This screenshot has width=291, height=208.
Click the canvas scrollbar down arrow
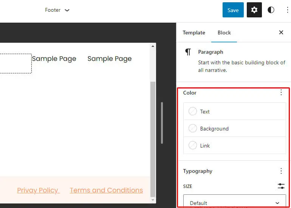[153, 200]
